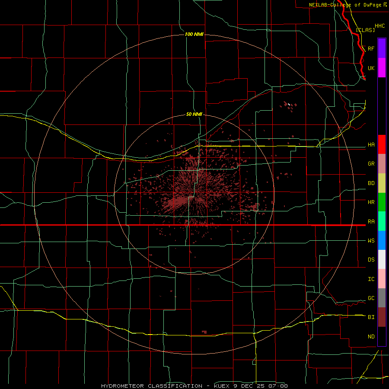Select the BI brown legend swatch
389x389 pixels.
click(x=382, y=317)
